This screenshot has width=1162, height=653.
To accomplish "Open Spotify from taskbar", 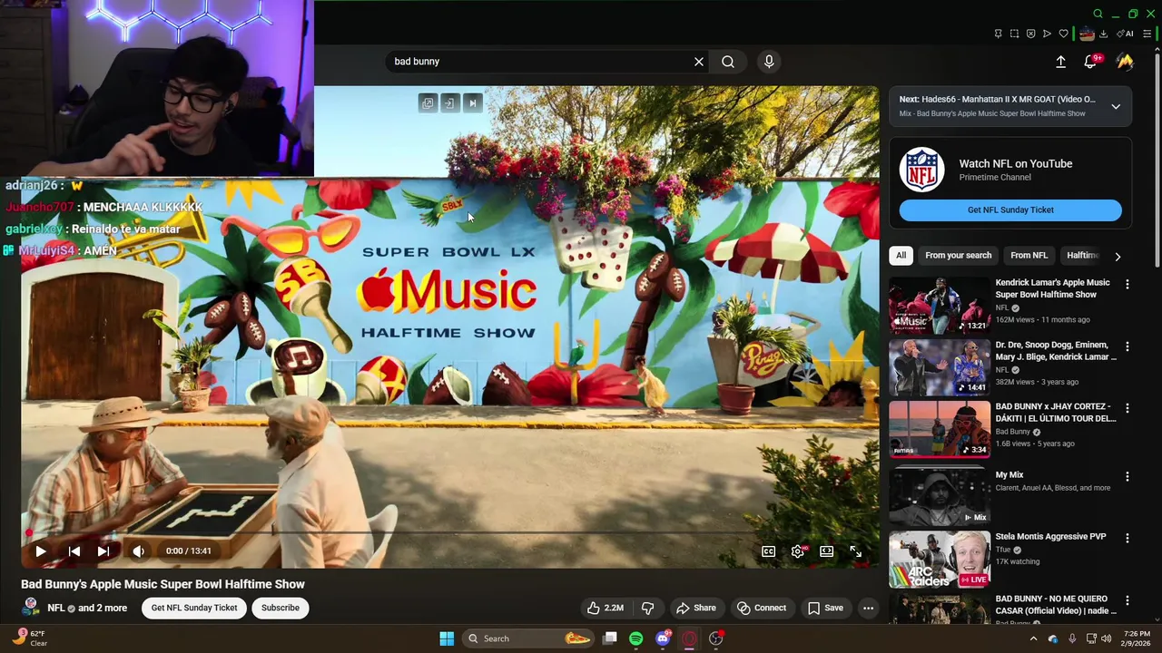I will [x=635, y=638].
